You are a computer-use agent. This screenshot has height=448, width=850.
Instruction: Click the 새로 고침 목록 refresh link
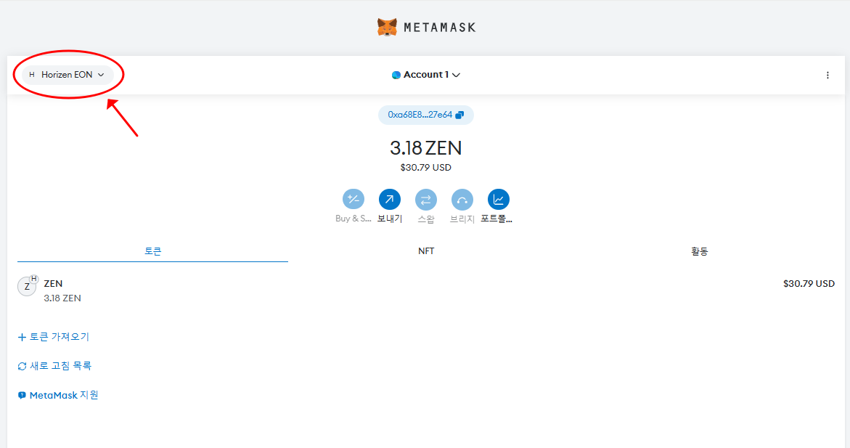coord(54,366)
